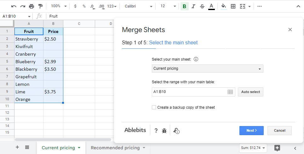Open Current pricing tab menu arrow
The height and width of the screenshot is (154, 304).
click(79, 148)
